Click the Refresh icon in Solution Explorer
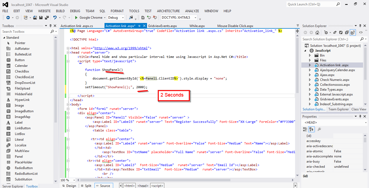369x188 pixels. [341, 32]
